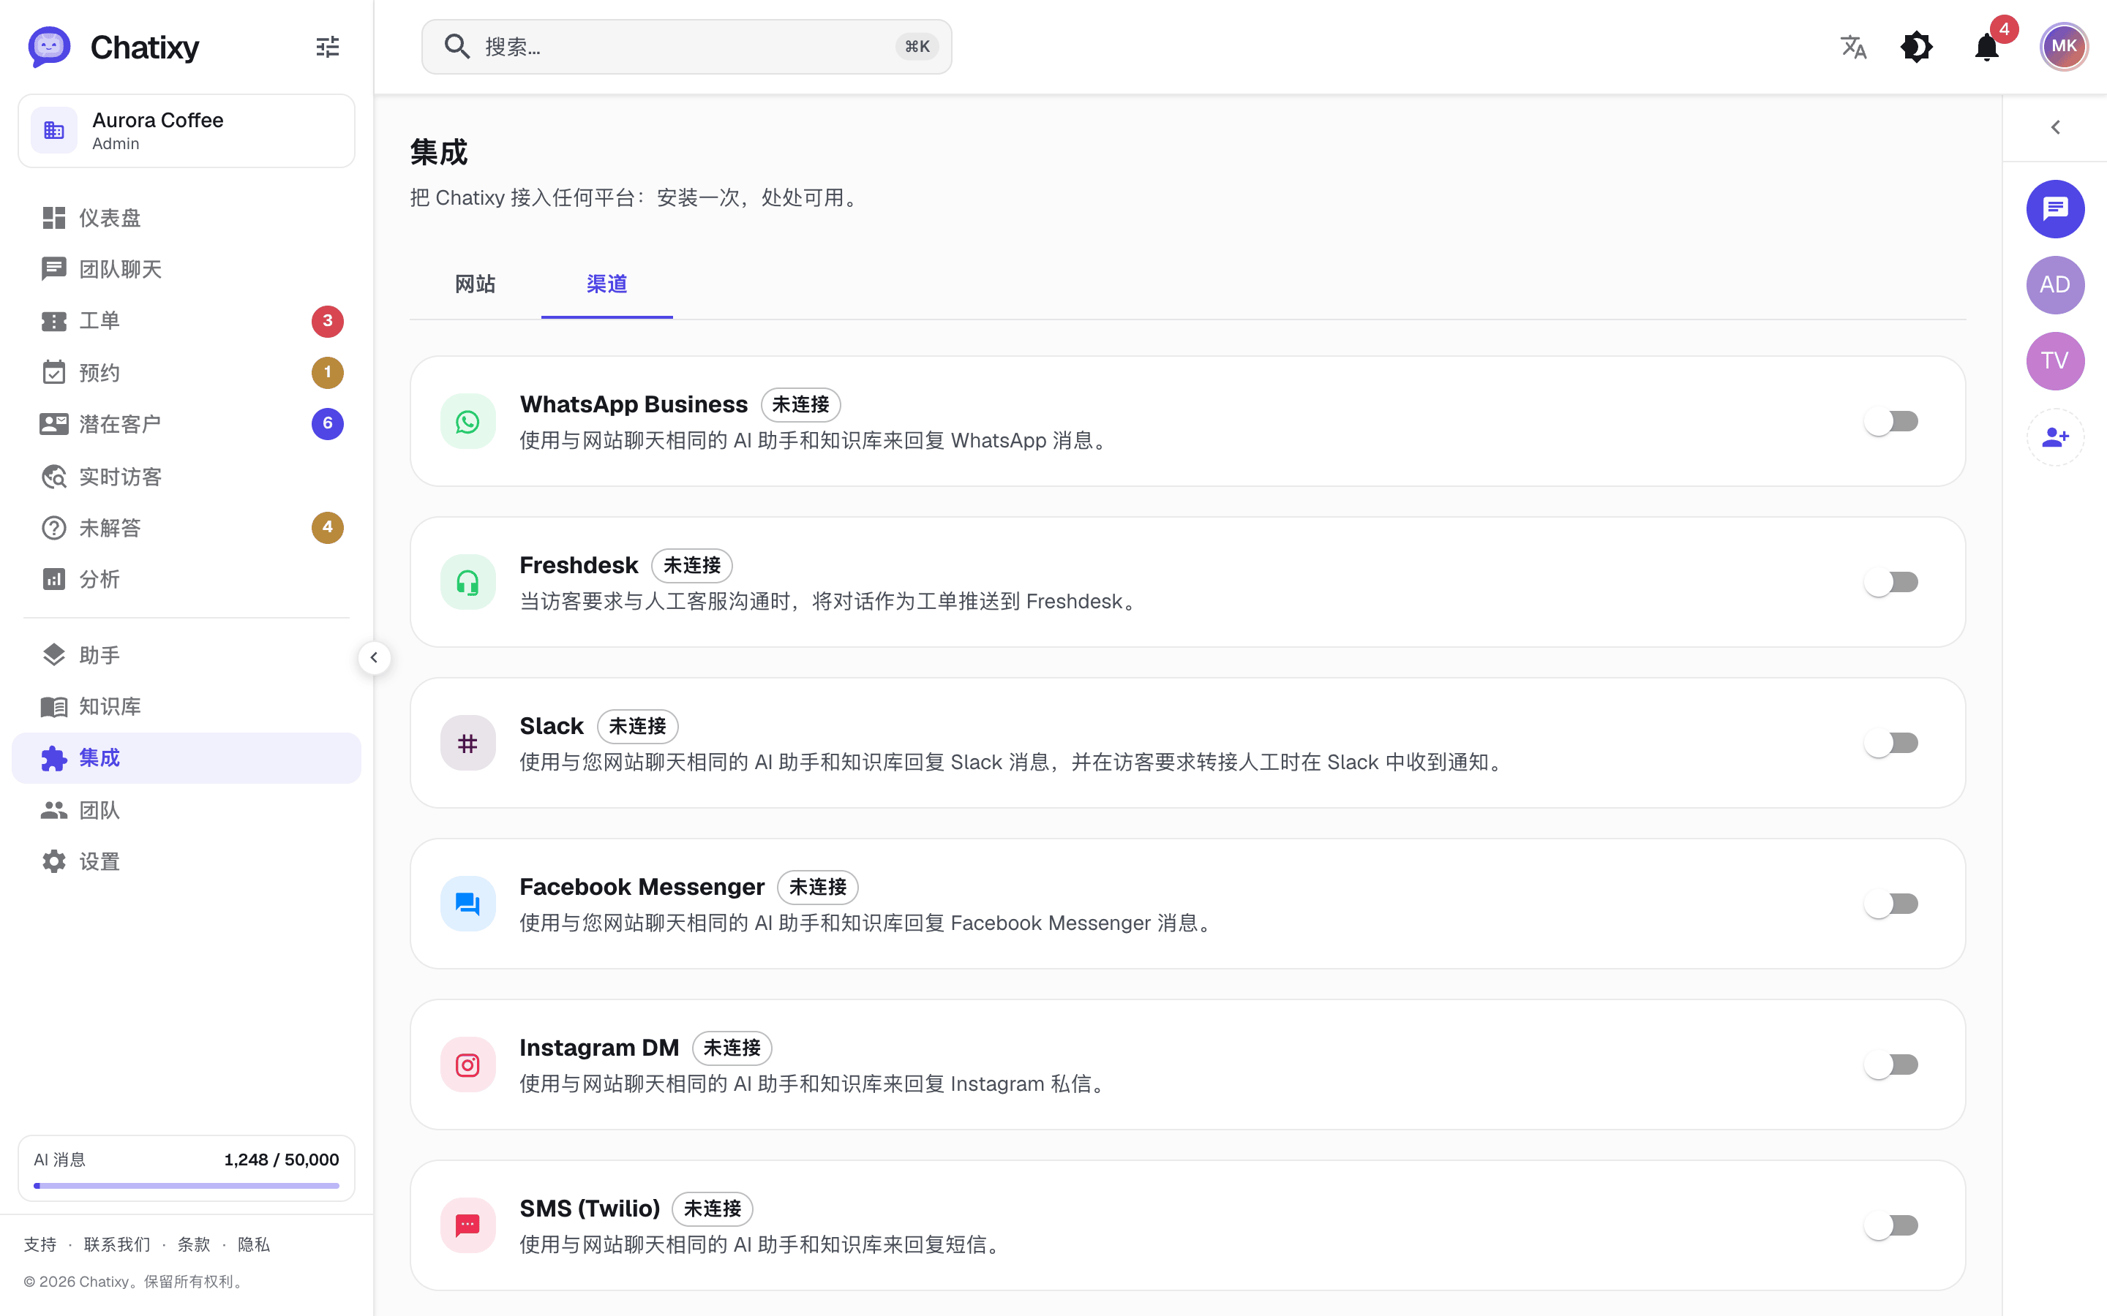Click the 1,248 / 50,000 usage text

pyautogui.click(x=281, y=1160)
